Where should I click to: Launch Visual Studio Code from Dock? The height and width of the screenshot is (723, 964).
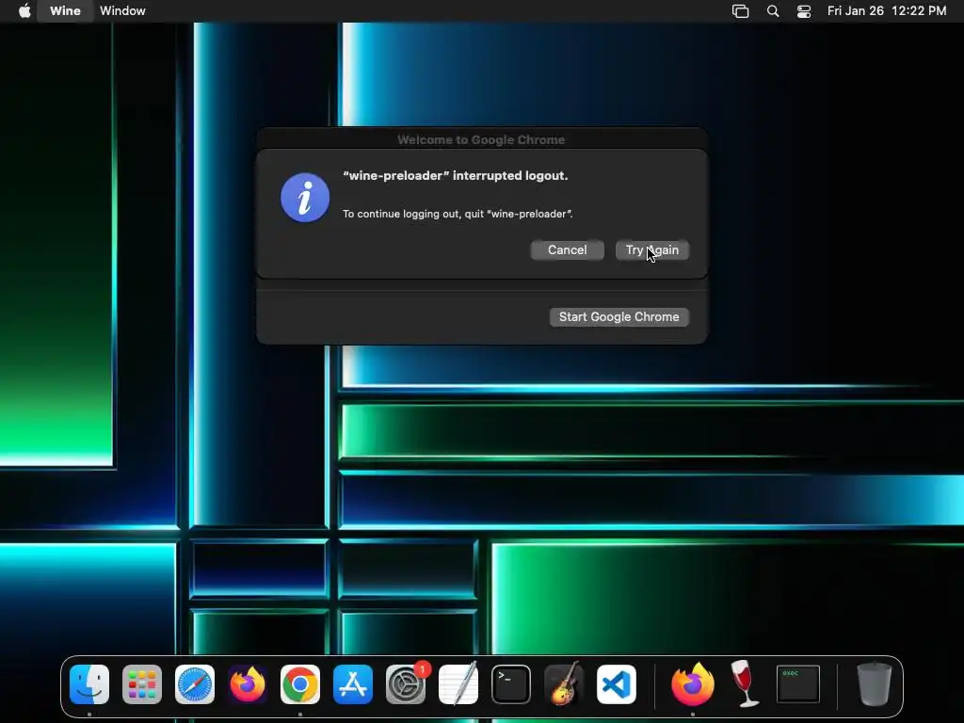pyautogui.click(x=617, y=684)
